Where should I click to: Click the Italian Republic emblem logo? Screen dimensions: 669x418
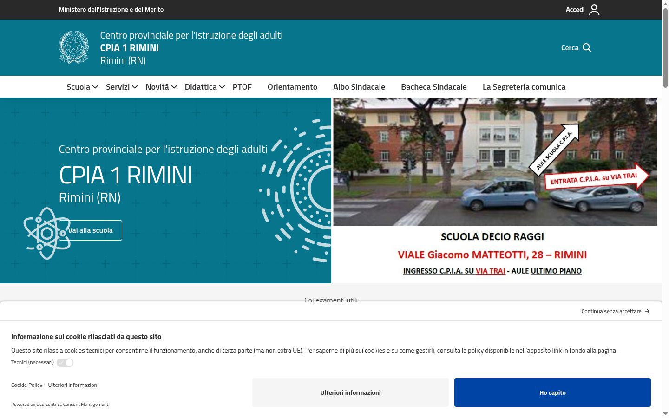coord(74,47)
